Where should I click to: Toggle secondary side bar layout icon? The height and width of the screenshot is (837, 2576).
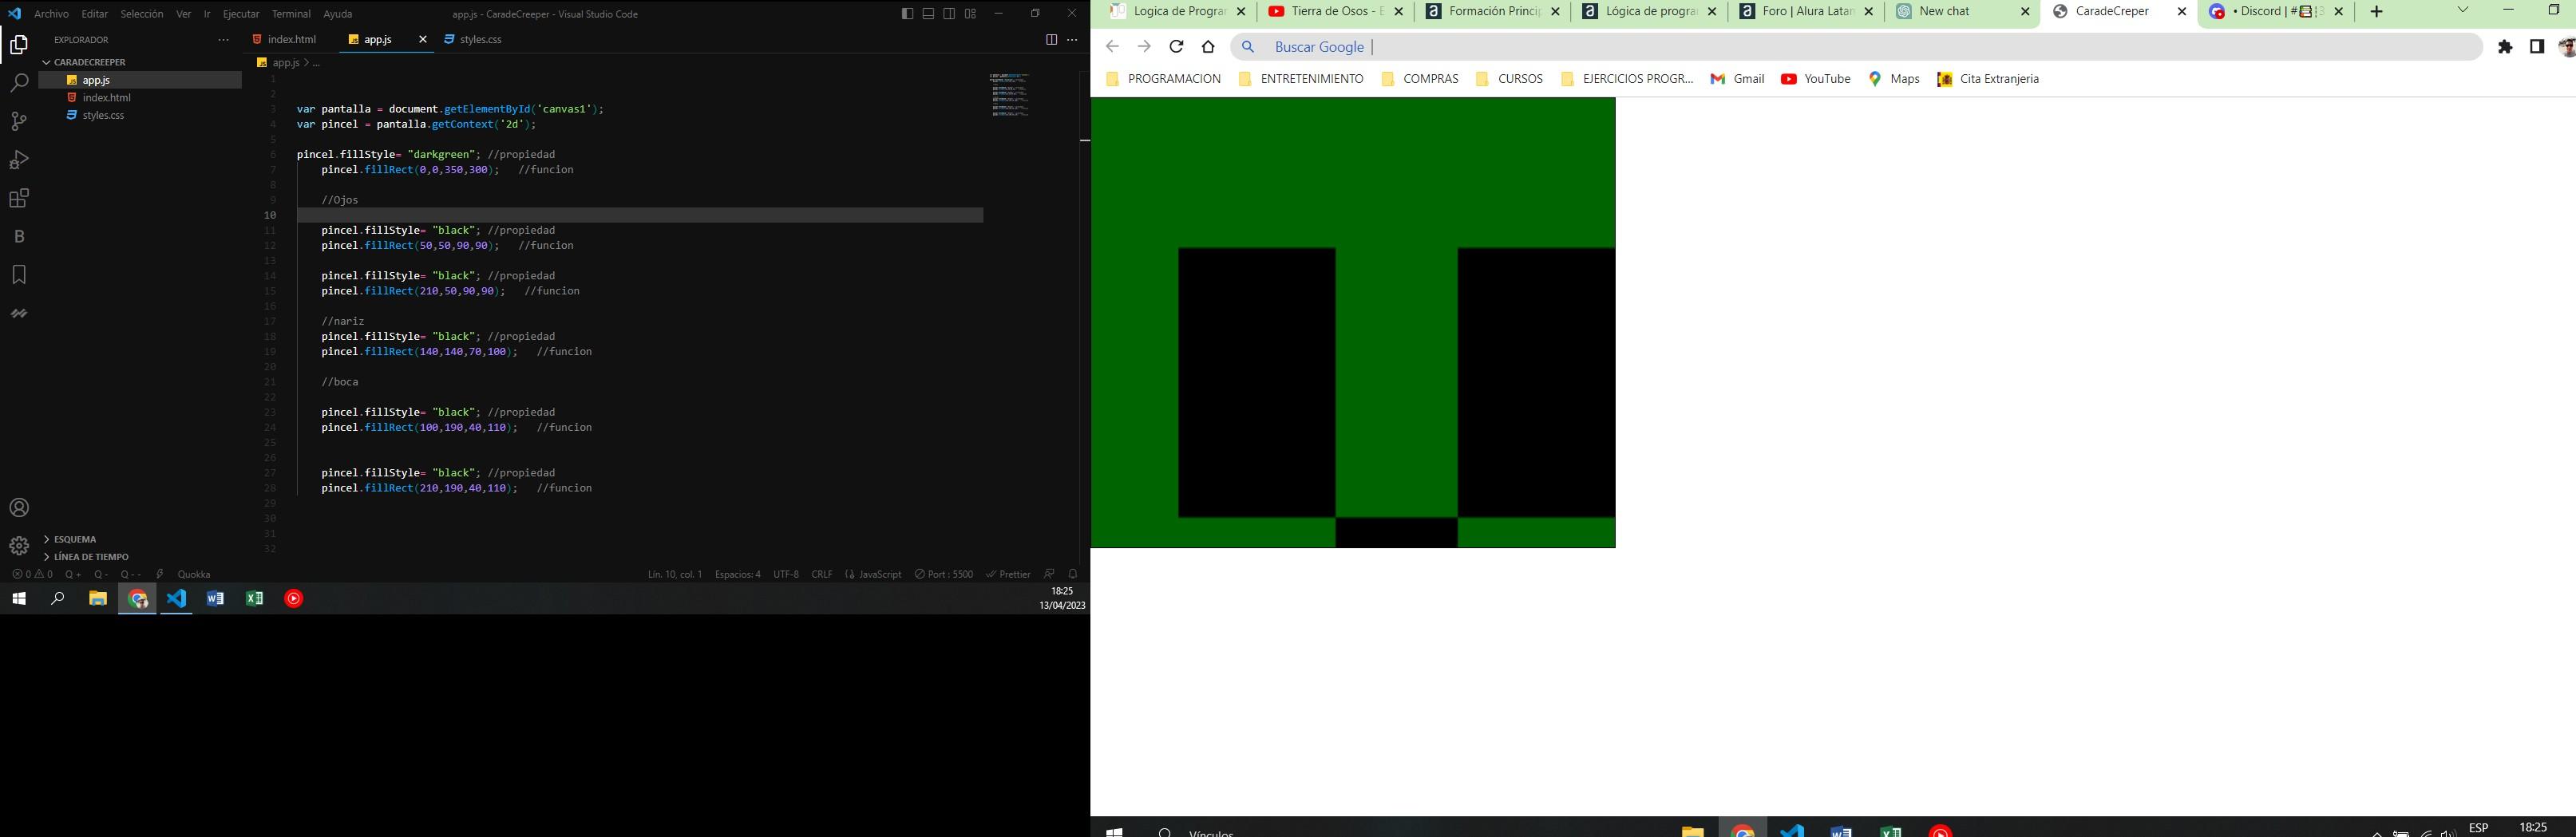949,14
